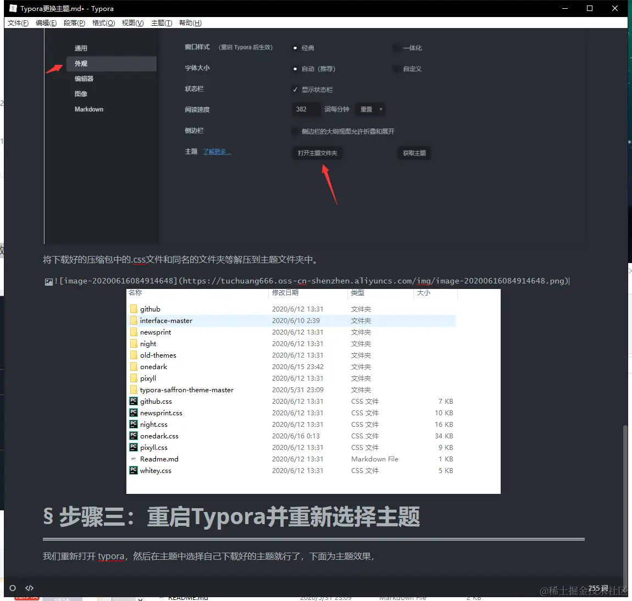632x601 pixels.
Task: Toggle 侧边栏的大纲视图允许折叠和展开 checkbox
Action: pos(295,131)
